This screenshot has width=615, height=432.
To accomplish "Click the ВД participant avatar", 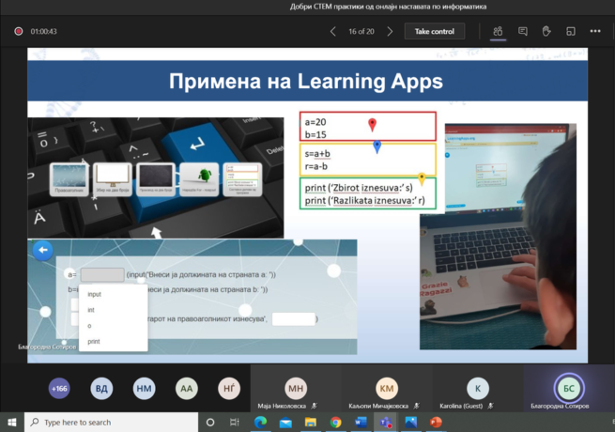I will (x=101, y=389).
